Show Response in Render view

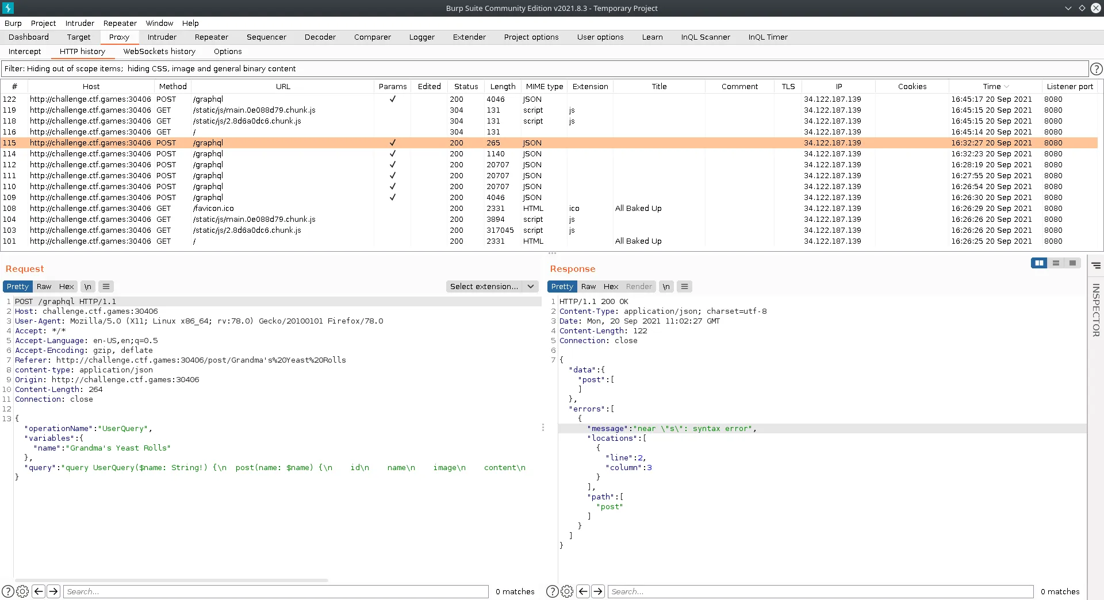(x=639, y=287)
